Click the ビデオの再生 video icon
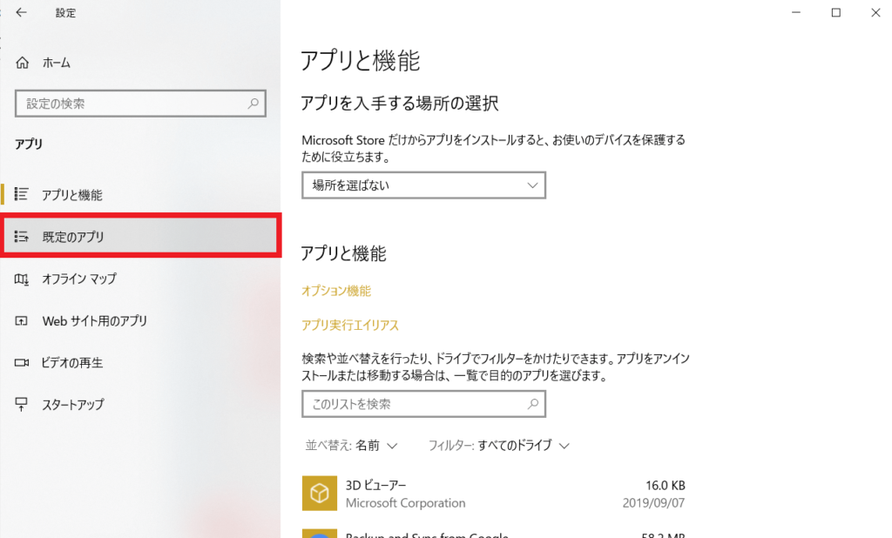 tap(23, 362)
